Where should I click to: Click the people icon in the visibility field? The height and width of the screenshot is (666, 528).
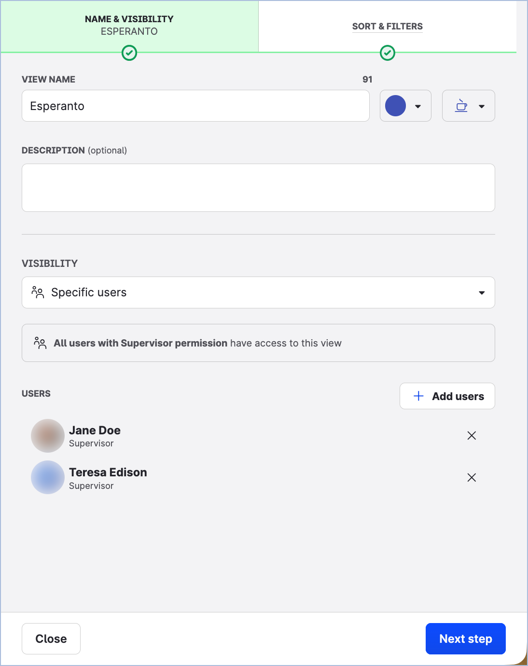point(38,292)
